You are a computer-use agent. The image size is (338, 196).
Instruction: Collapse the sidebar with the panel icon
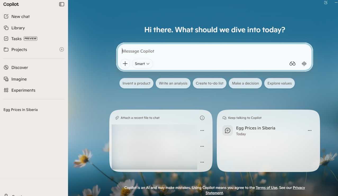point(62,4)
